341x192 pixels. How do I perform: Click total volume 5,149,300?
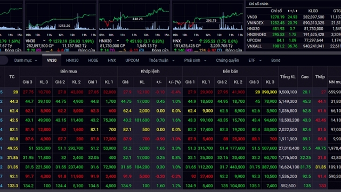(288, 101)
